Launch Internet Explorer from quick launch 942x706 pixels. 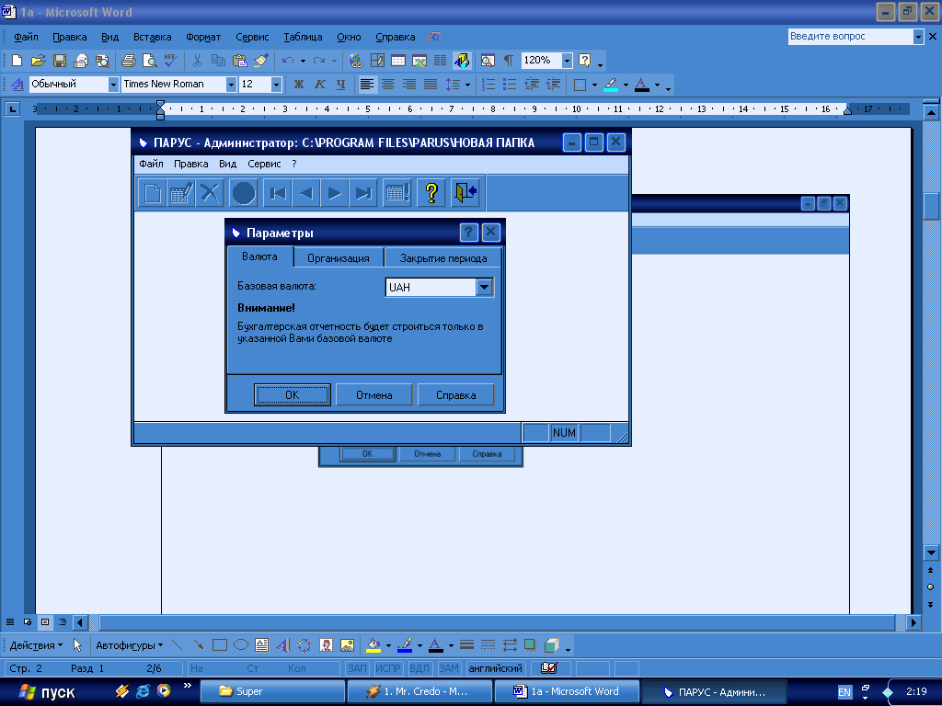tap(143, 691)
